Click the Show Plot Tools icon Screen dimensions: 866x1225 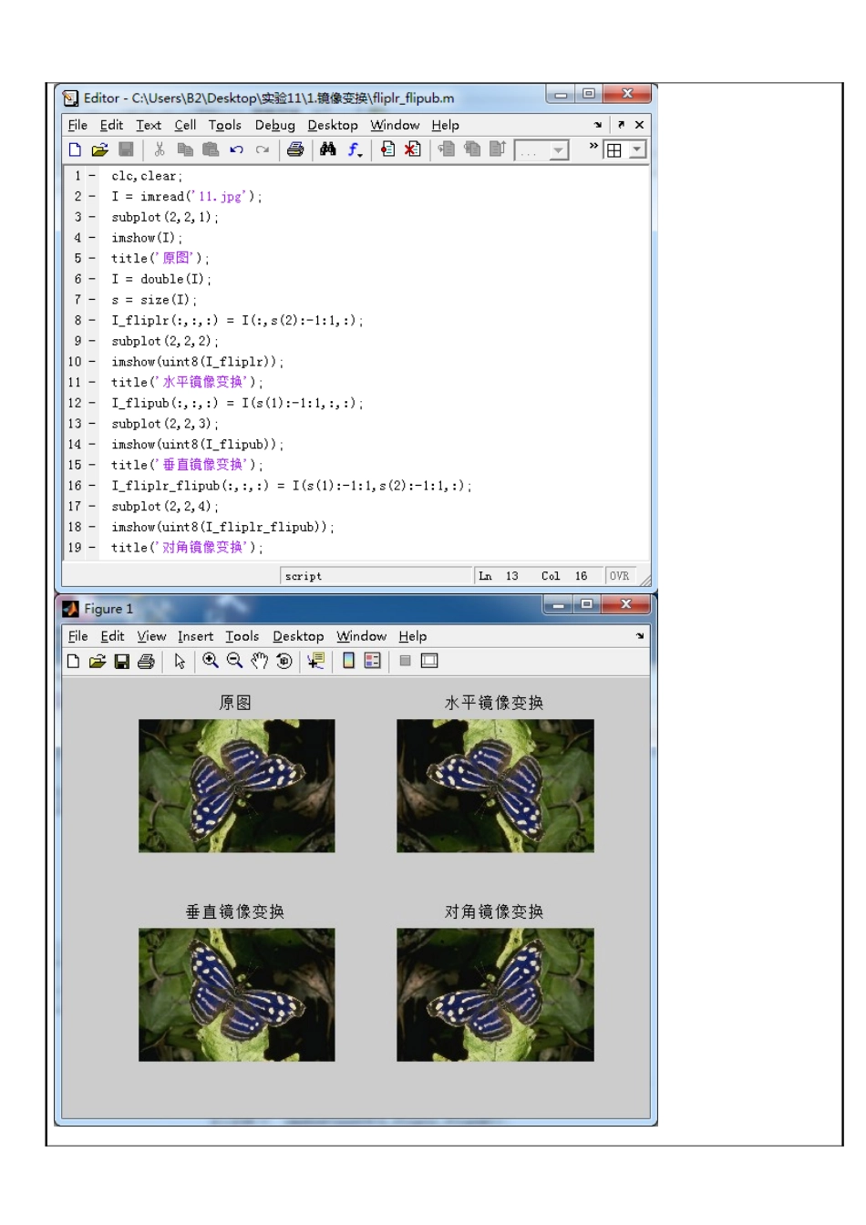coord(429,662)
